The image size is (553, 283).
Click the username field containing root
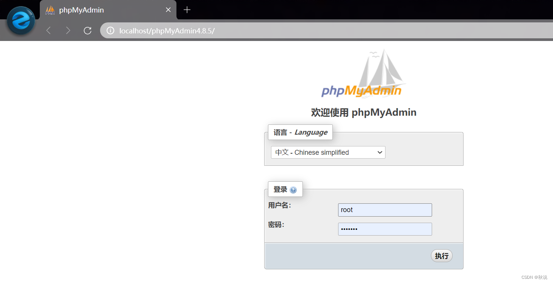coord(385,210)
